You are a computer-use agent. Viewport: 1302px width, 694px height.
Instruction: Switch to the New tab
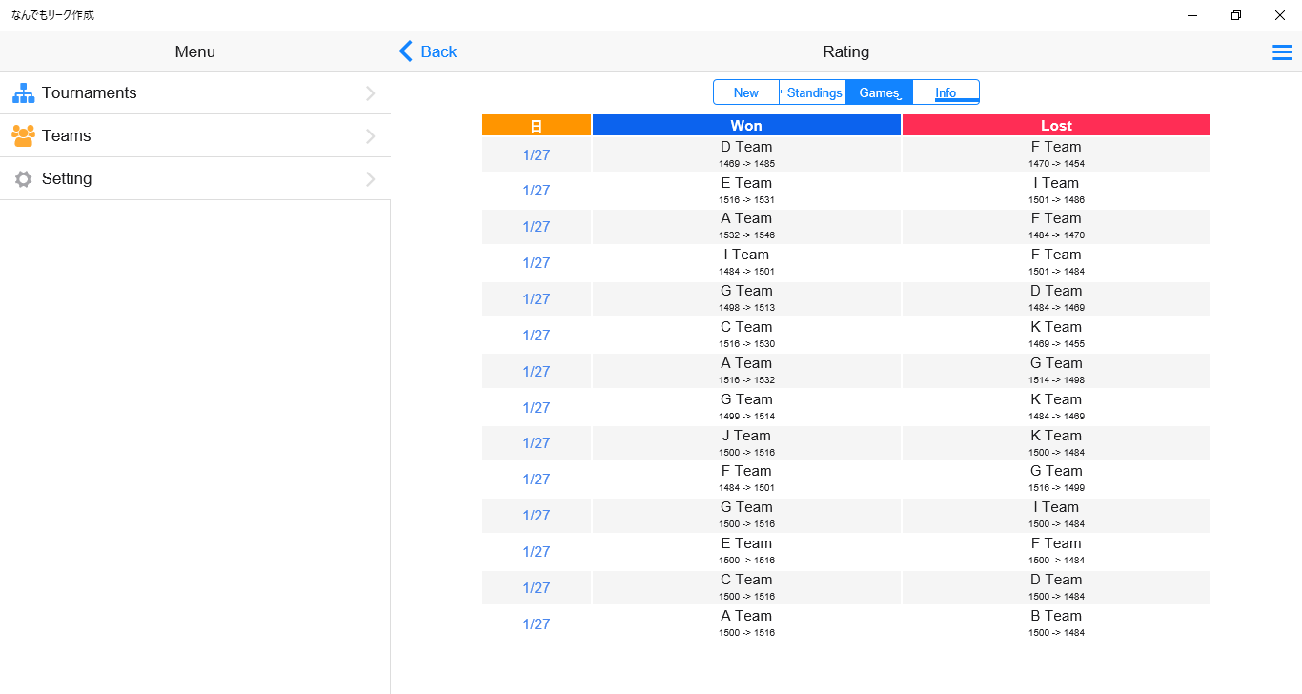tap(746, 92)
